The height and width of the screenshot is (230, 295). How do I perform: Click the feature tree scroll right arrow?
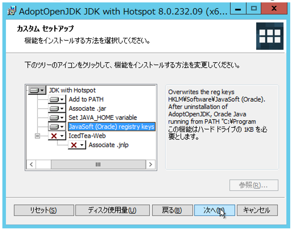150,164
